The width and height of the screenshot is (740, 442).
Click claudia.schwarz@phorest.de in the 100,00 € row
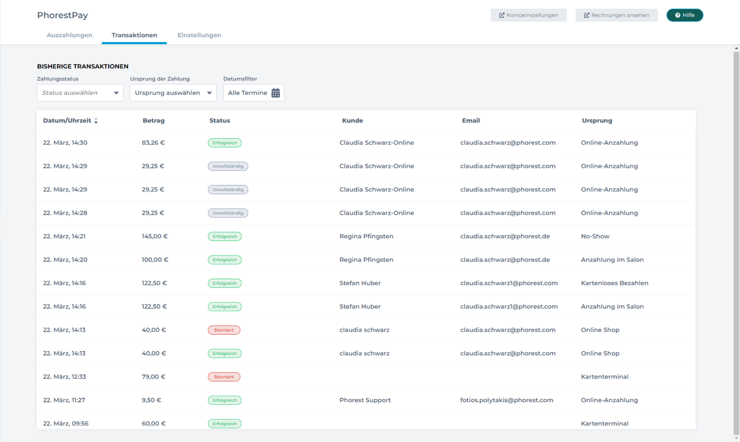(x=505, y=260)
